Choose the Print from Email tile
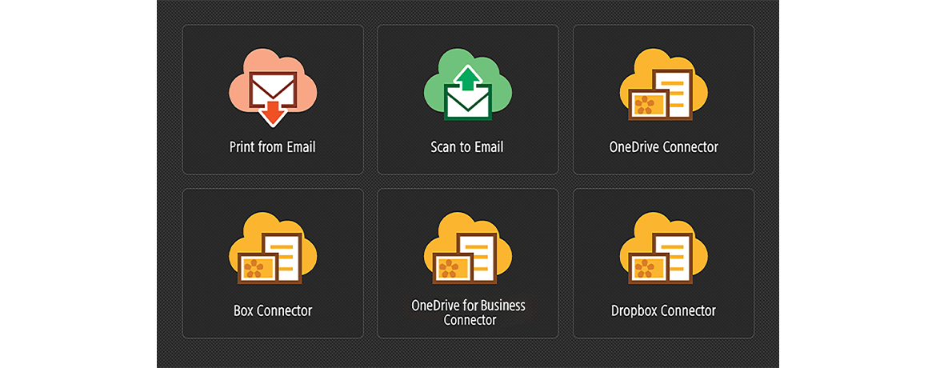936x368 pixels. 273,100
